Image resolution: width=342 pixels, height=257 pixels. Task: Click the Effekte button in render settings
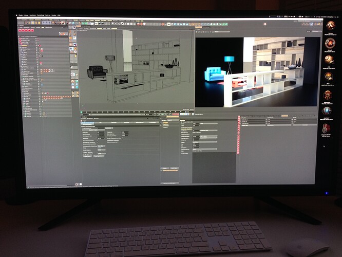click(165, 168)
